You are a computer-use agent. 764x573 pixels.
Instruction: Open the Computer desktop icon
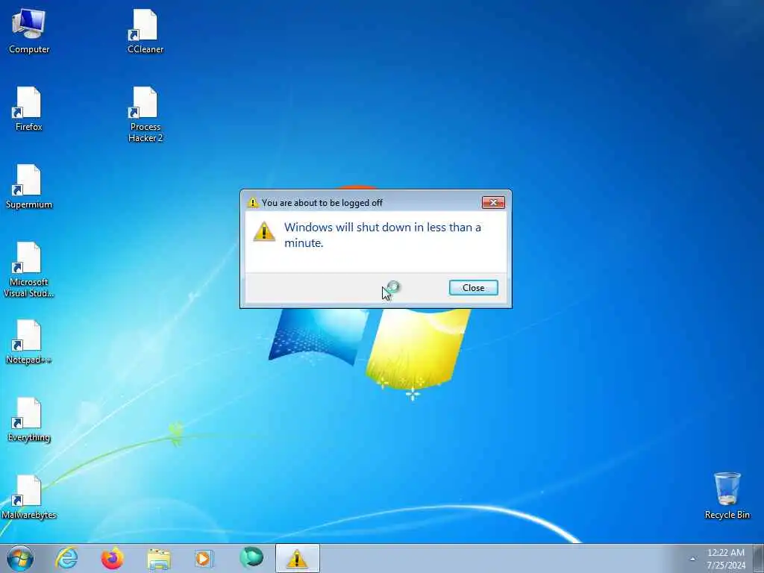29,31
